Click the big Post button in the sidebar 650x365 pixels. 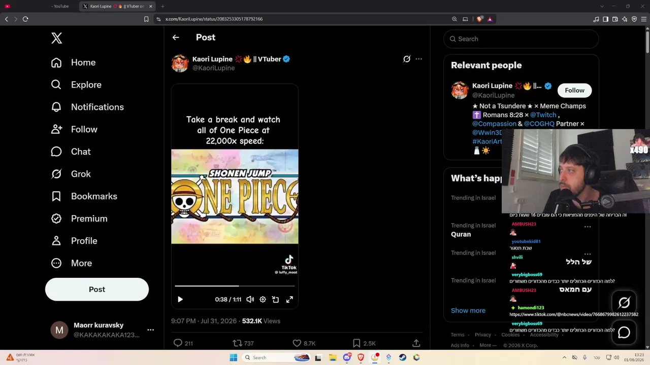coord(97,289)
